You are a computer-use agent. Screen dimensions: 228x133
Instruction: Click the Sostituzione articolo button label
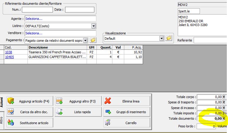click(34, 123)
